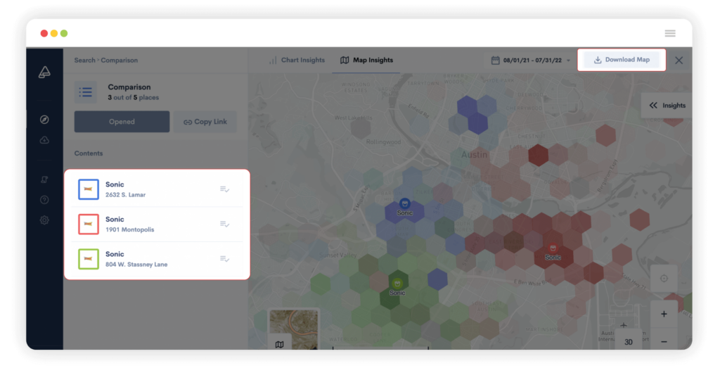Open the compass explore icon in the sidebar
The width and height of the screenshot is (720, 373).
[44, 120]
